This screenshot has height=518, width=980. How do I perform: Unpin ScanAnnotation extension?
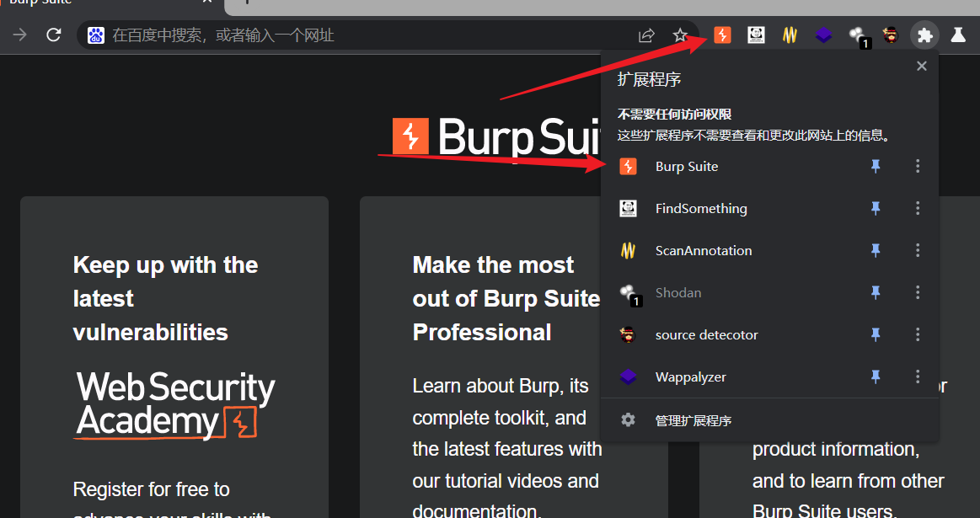[876, 250]
